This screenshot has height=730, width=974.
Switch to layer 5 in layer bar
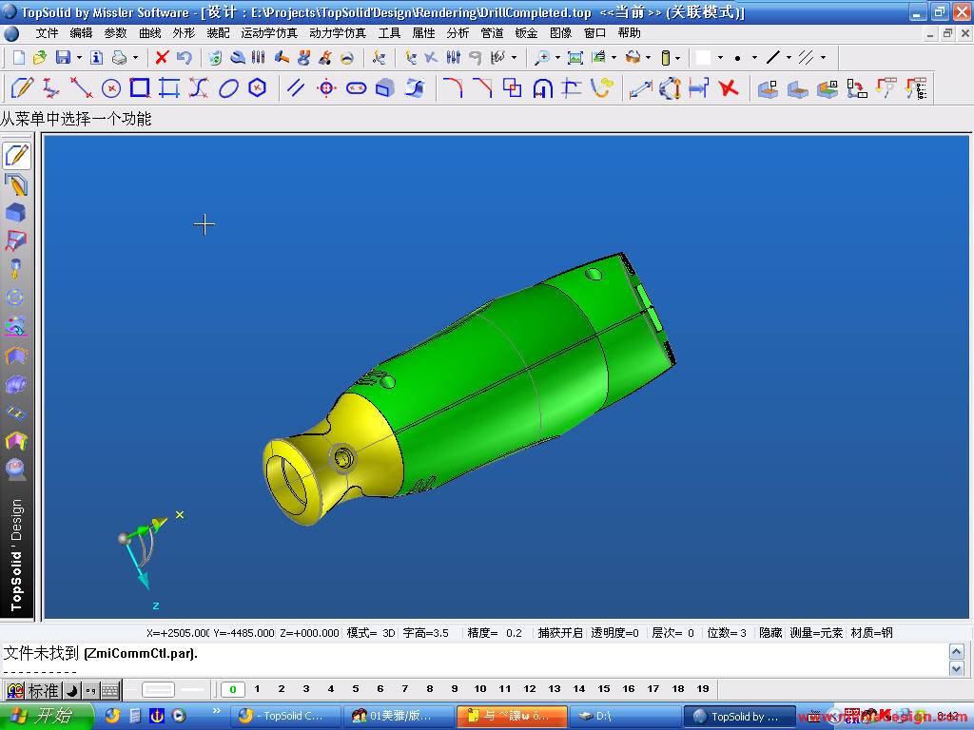pyautogui.click(x=356, y=689)
